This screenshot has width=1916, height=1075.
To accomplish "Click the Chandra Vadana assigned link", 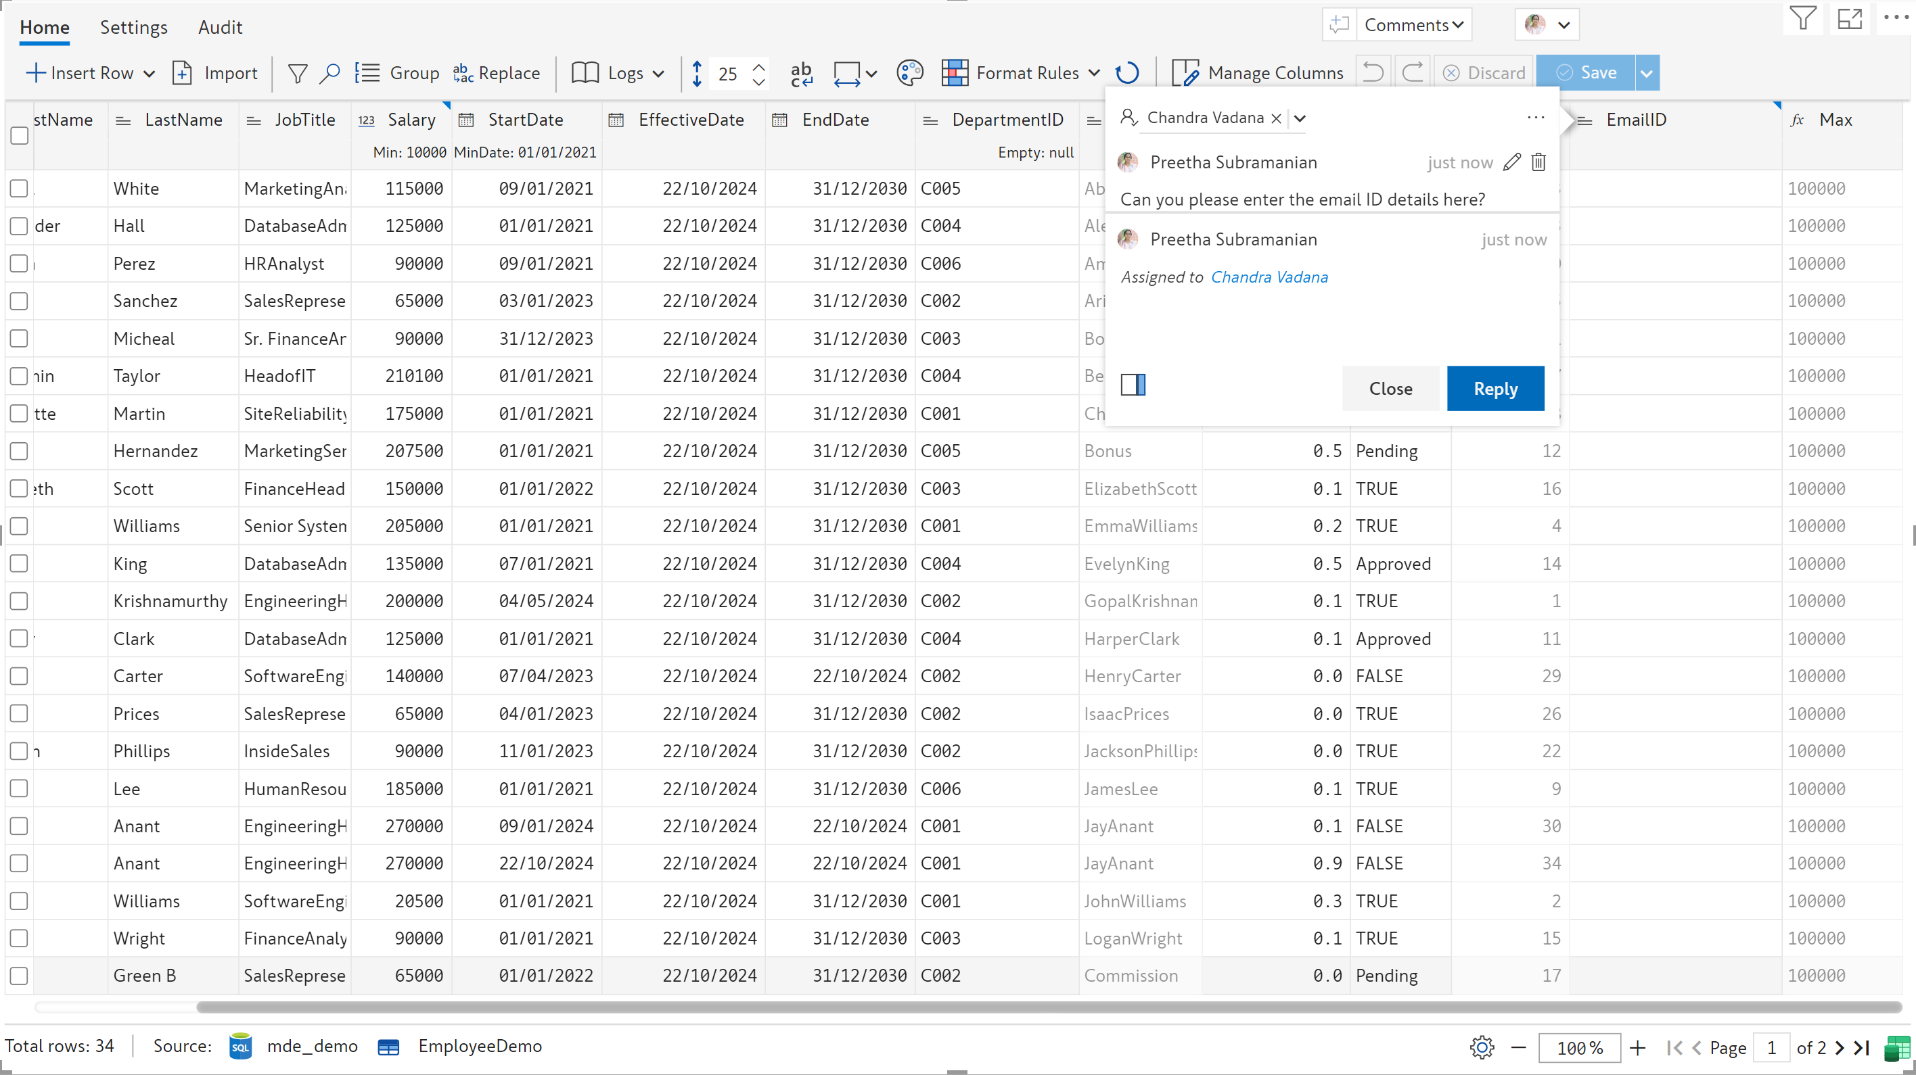I will click(x=1269, y=277).
